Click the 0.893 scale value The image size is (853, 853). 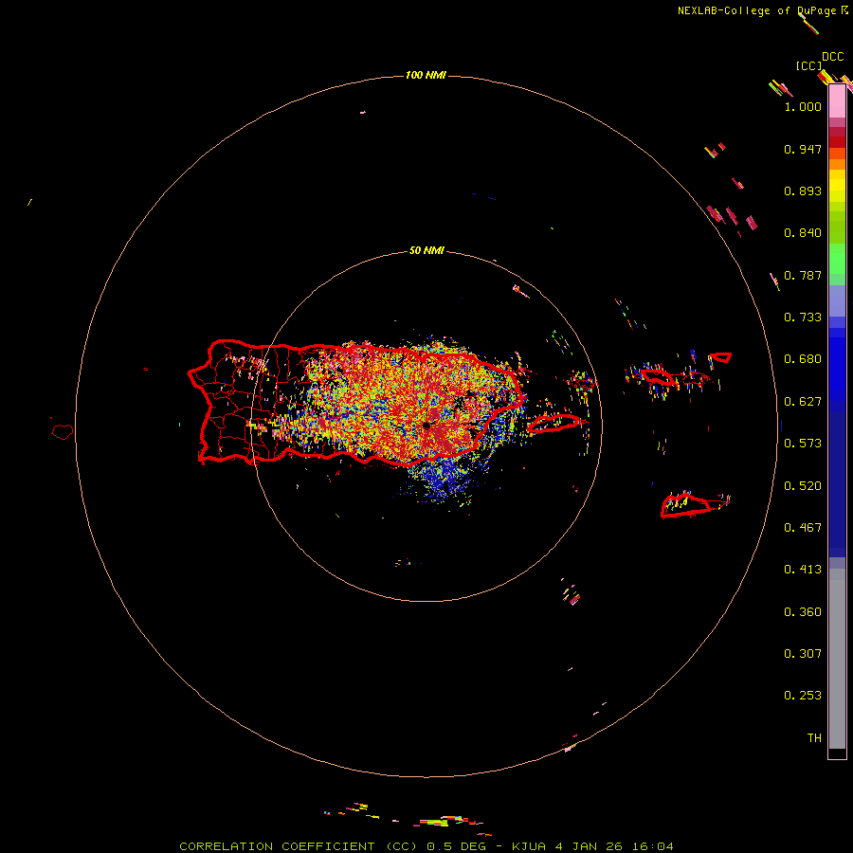pos(803,191)
